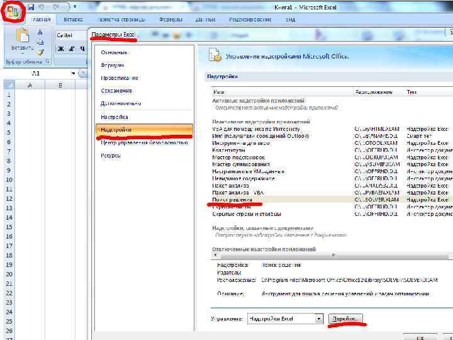
Task: Select Мастер суммирования add-in row
Action: coord(332,164)
